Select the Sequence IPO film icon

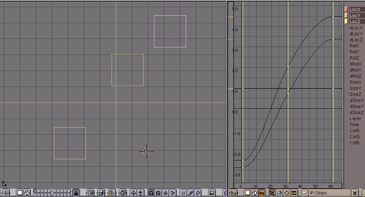click(x=294, y=193)
